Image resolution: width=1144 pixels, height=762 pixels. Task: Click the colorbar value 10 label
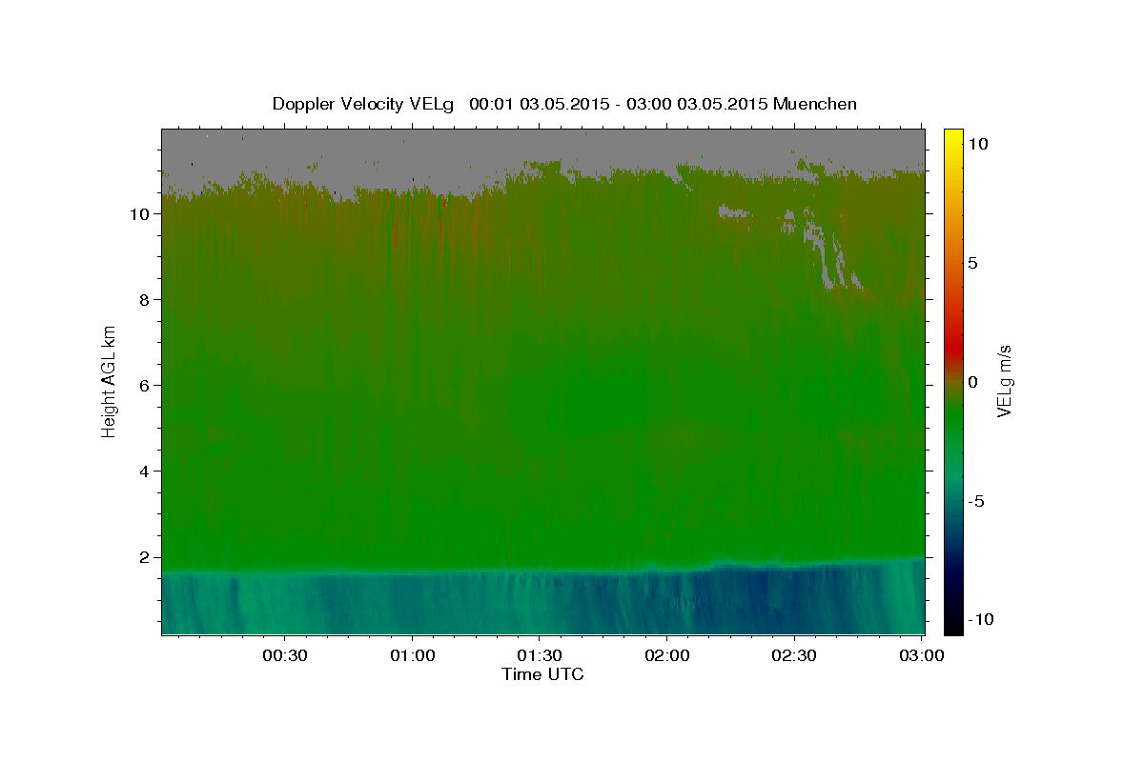click(x=977, y=144)
